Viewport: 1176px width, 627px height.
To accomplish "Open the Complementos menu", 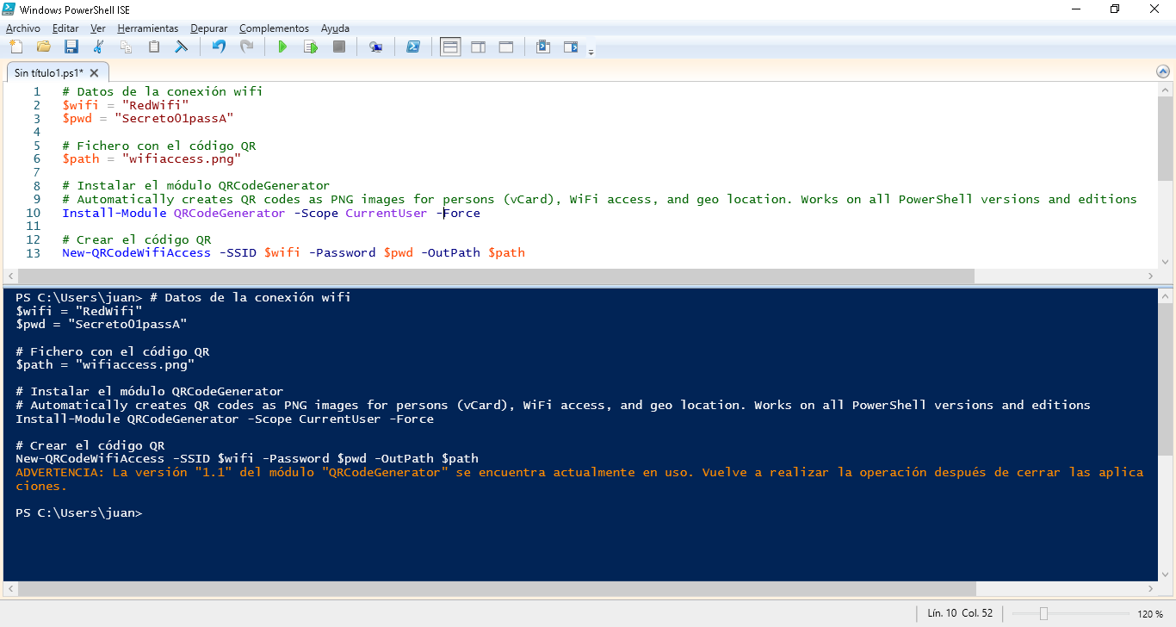I will tap(274, 28).
